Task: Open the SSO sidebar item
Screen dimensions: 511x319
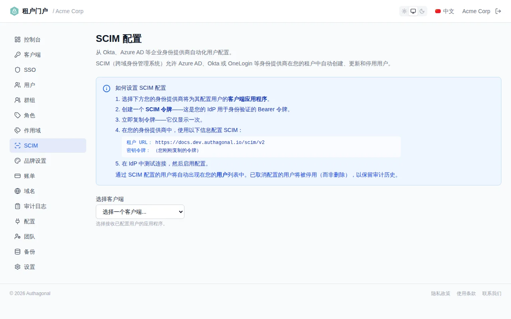Action: pos(48,70)
